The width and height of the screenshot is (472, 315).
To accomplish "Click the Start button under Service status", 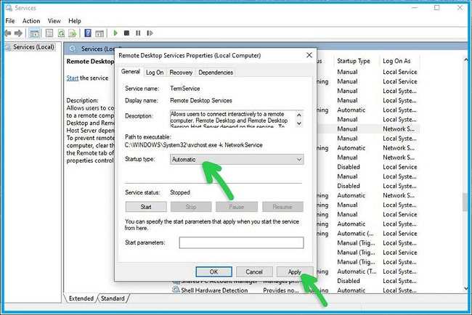I will (146, 207).
